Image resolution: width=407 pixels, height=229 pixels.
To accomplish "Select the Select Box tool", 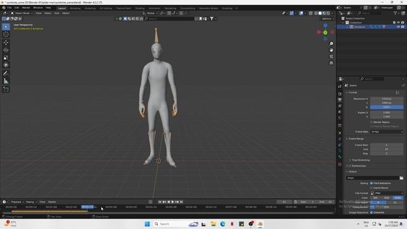I will tap(6, 27).
